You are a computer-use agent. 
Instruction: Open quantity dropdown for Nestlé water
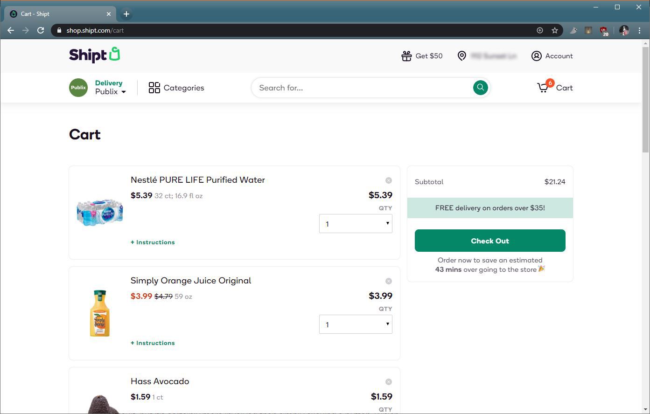pyautogui.click(x=356, y=224)
